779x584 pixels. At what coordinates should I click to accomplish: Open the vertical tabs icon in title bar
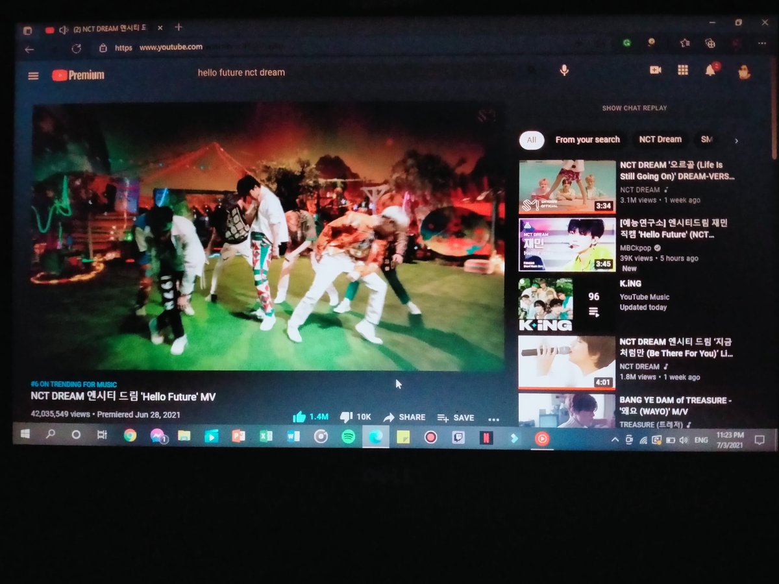[27, 30]
